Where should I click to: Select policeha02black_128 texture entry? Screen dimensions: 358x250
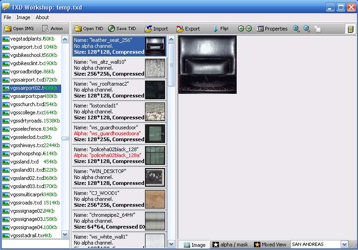coord(119,155)
